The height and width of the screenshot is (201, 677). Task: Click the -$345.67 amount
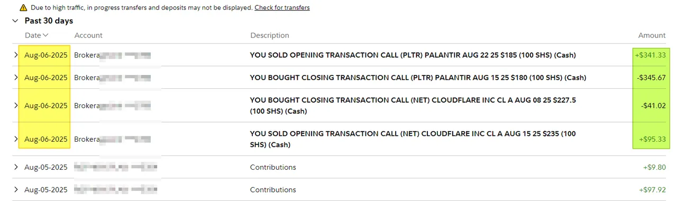(x=652, y=78)
